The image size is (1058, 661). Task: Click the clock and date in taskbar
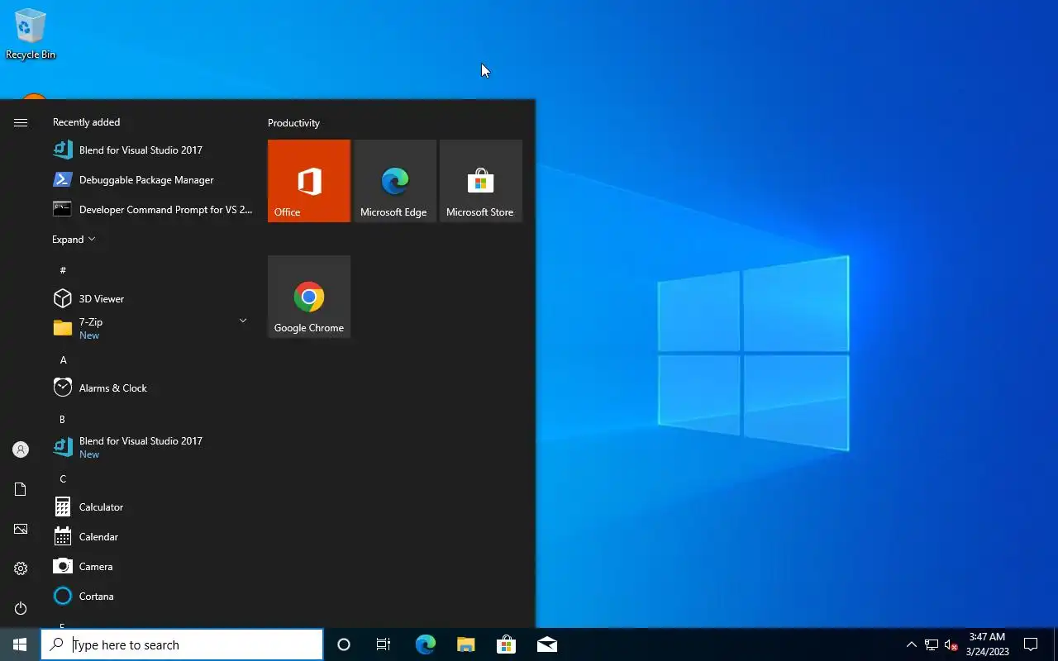point(988,644)
